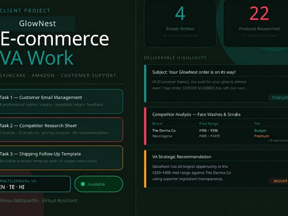Click 'The Derma Co' brand cell

[x=164, y=130]
